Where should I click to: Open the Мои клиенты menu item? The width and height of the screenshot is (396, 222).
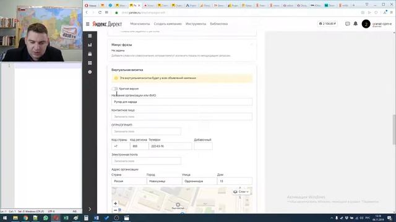coord(140,24)
